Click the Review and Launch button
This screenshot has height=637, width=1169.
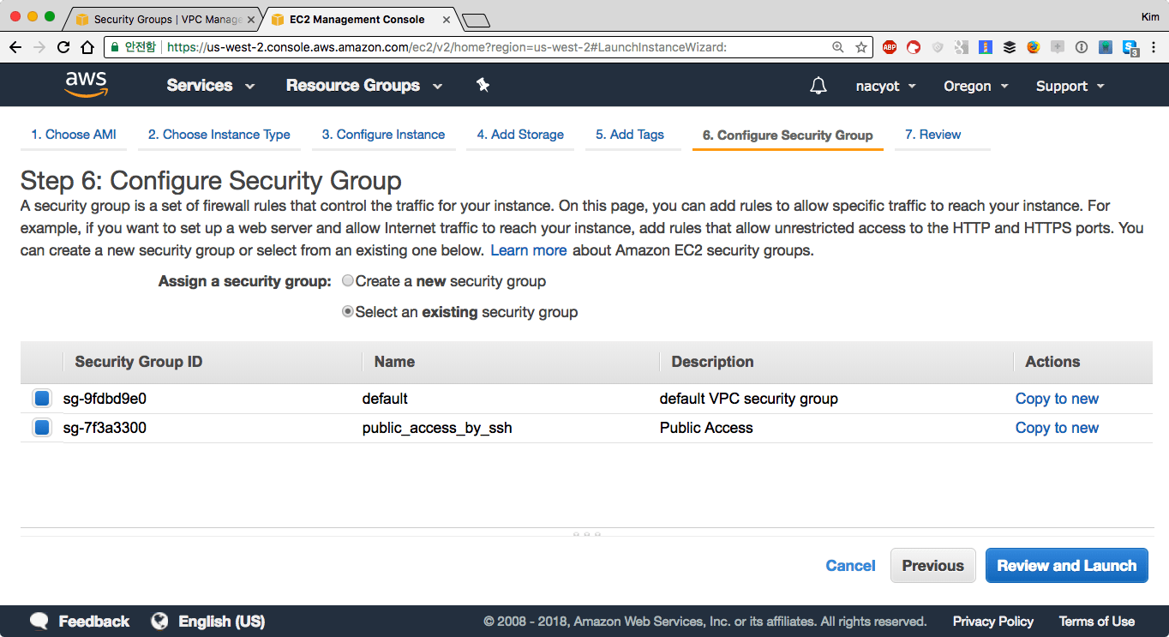tap(1066, 566)
